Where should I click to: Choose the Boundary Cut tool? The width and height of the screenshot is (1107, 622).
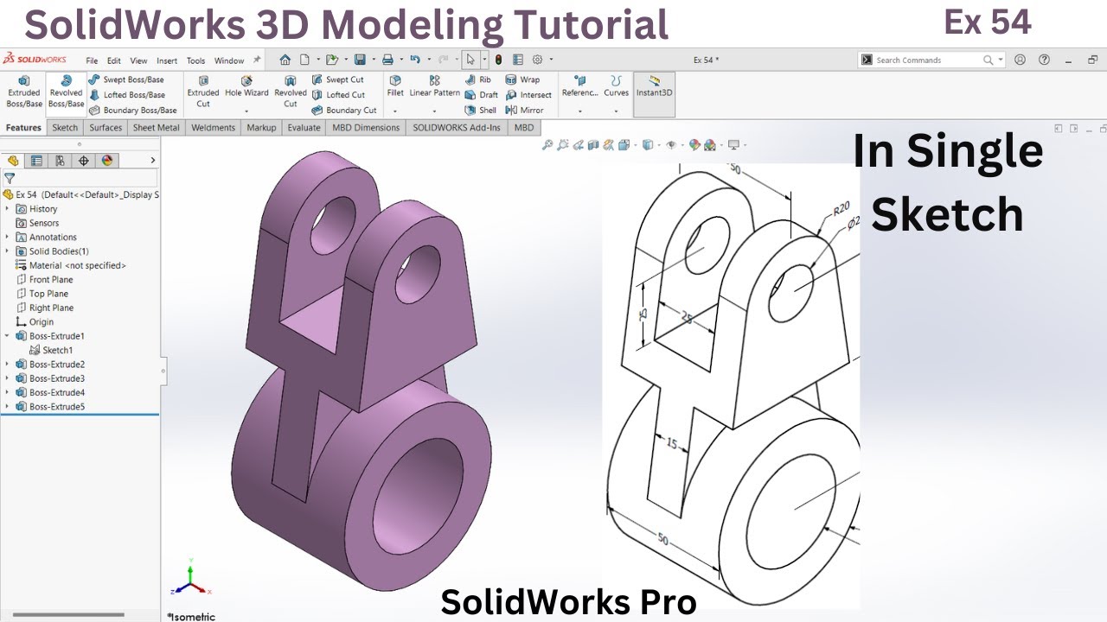[344, 111]
